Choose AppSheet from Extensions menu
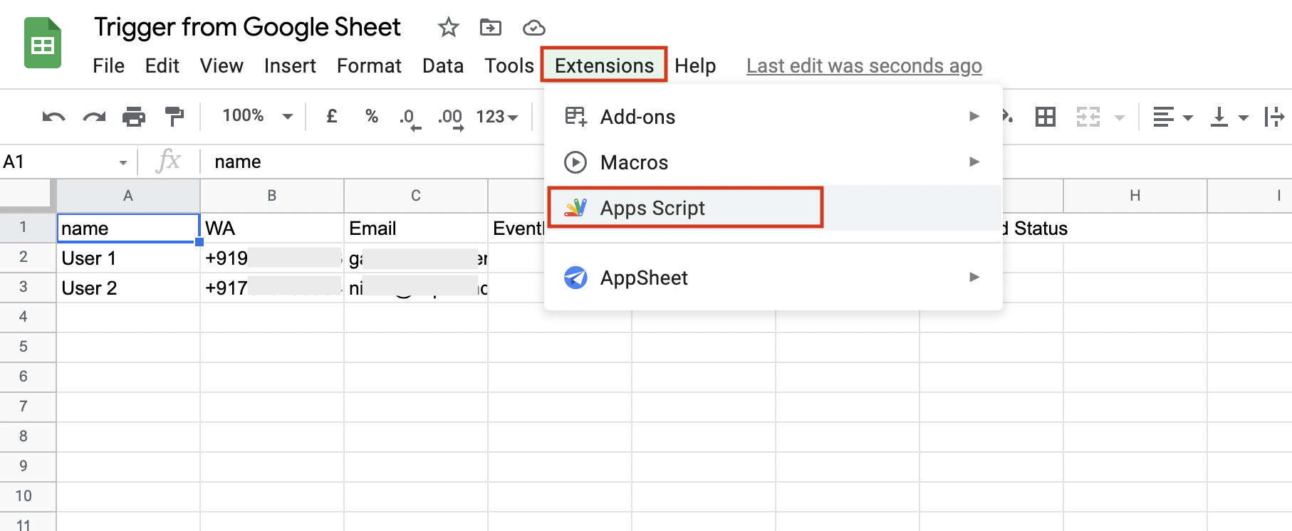This screenshot has width=1292, height=531. (773, 278)
